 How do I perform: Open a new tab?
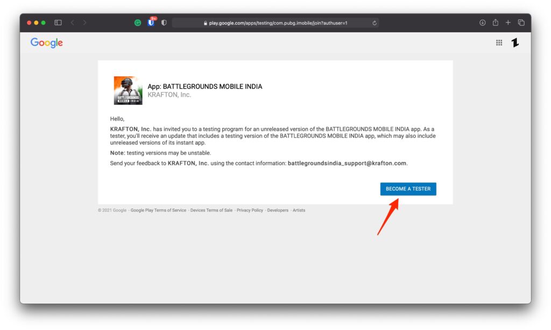coord(508,23)
